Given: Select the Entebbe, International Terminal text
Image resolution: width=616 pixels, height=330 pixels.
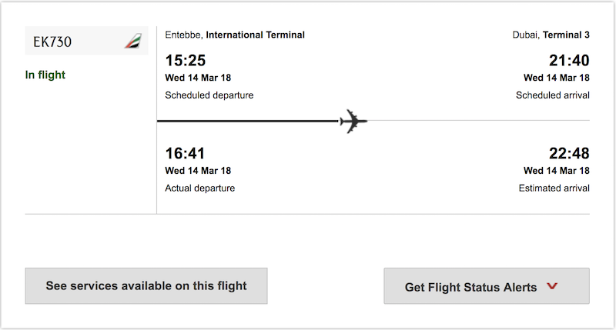Looking at the screenshot, I should point(235,35).
